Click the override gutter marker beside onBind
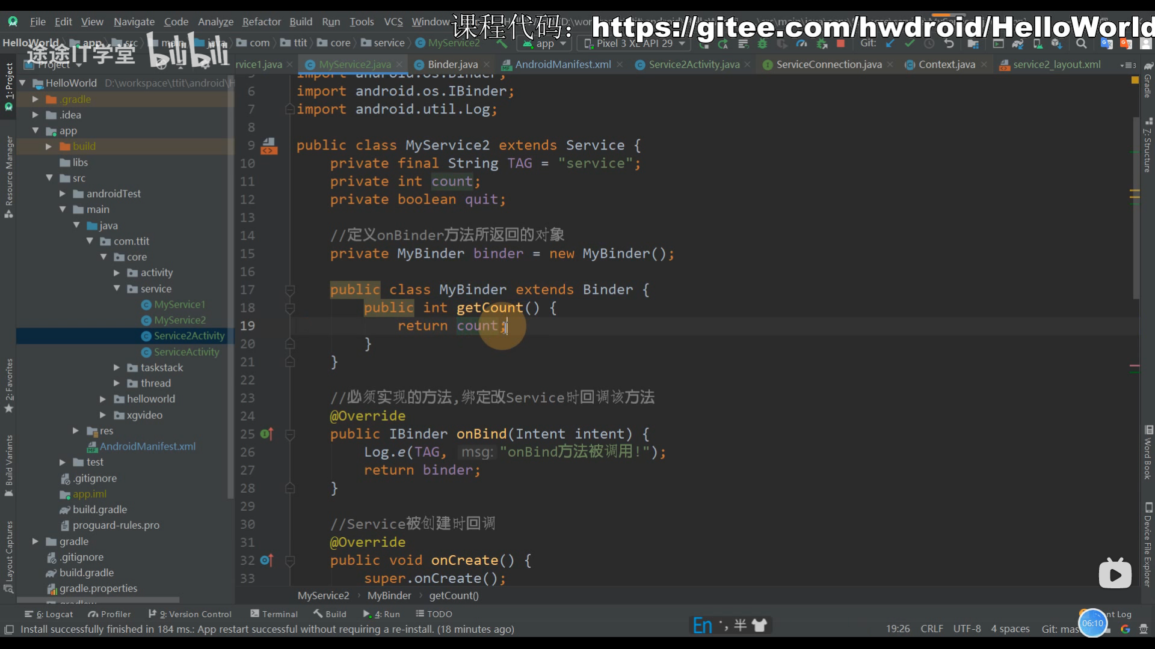Viewport: 1155px width, 649px height. [266, 434]
